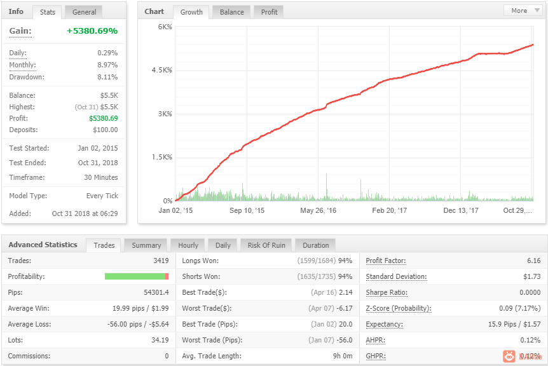Open the Trades statistics tab
This screenshot has height=366, width=548.
(x=104, y=245)
